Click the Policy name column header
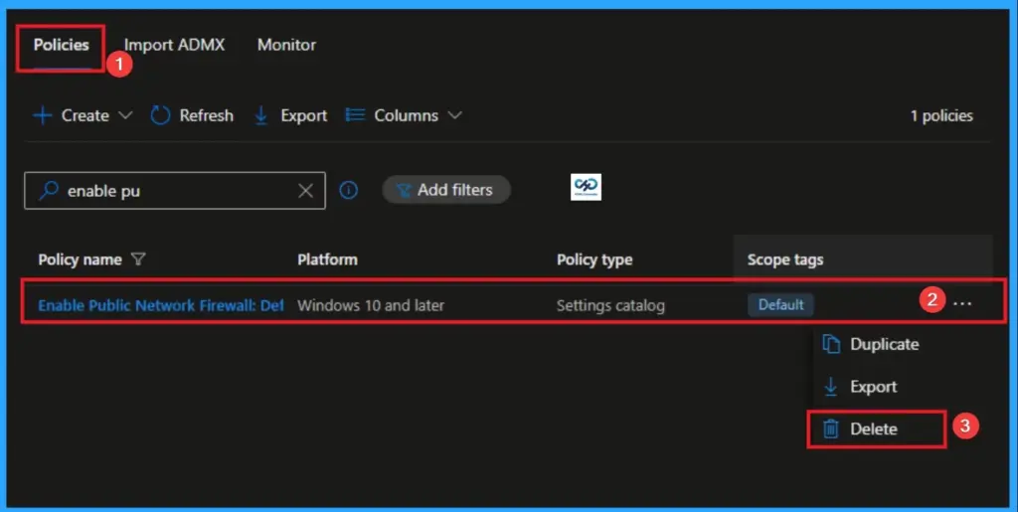The image size is (1018, 512). click(80, 259)
